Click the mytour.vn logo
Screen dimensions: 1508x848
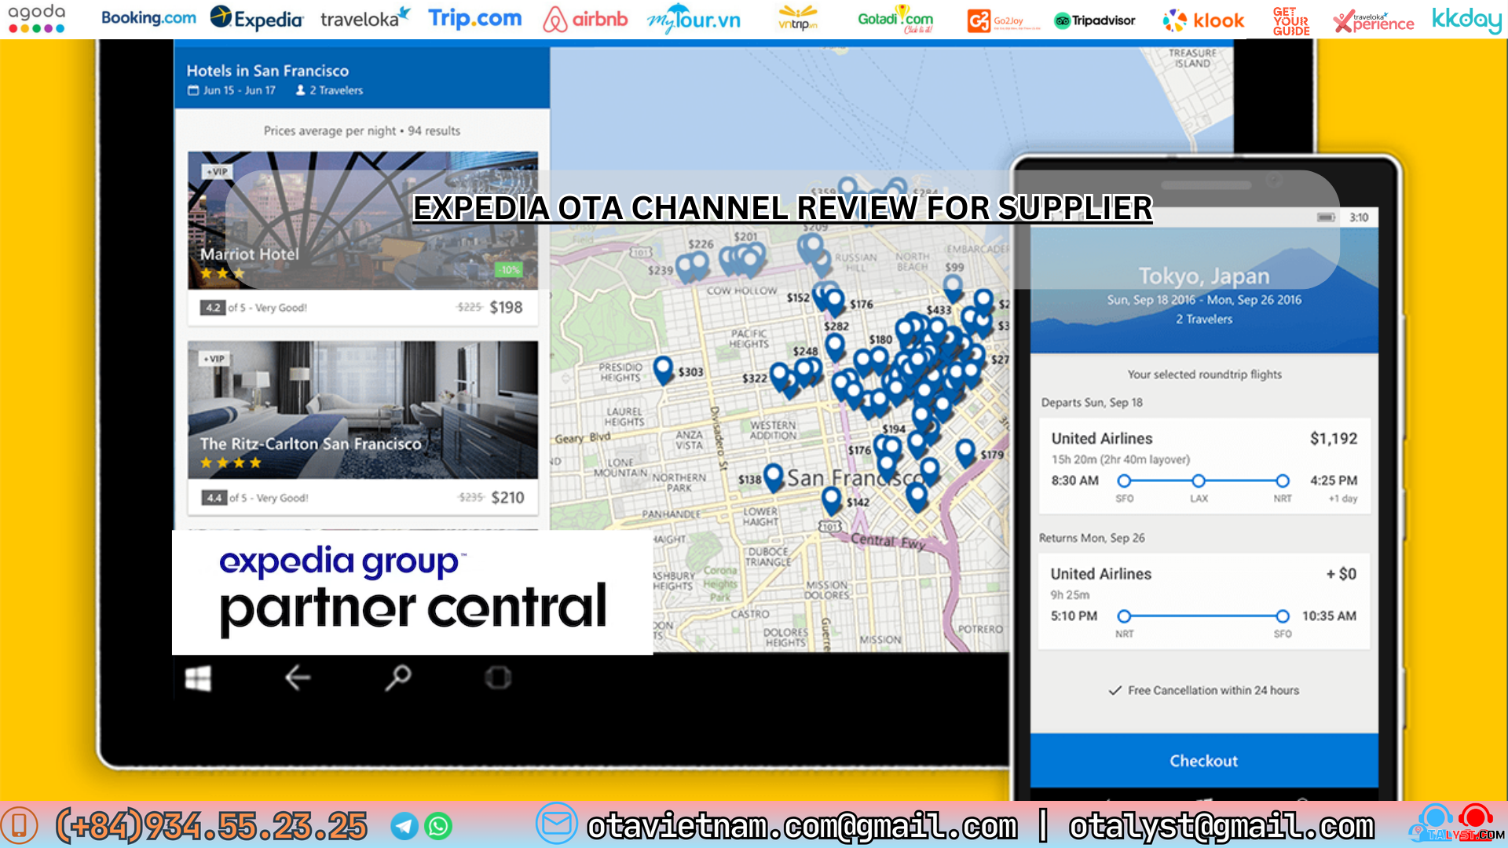click(694, 20)
